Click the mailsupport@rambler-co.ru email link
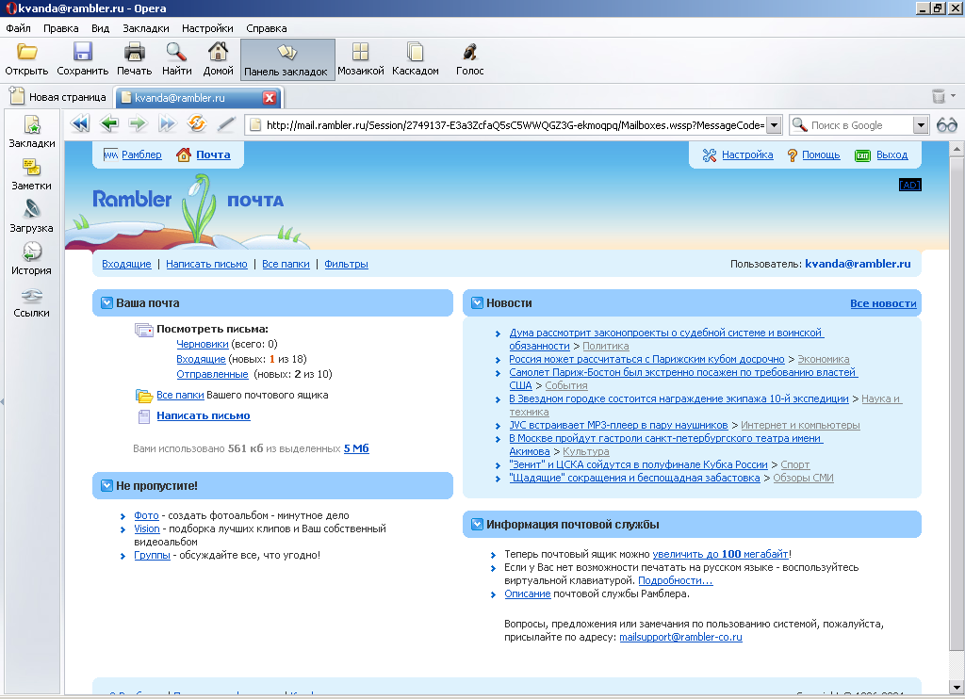The width and height of the screenshot is (965, 699). (680, 637)
